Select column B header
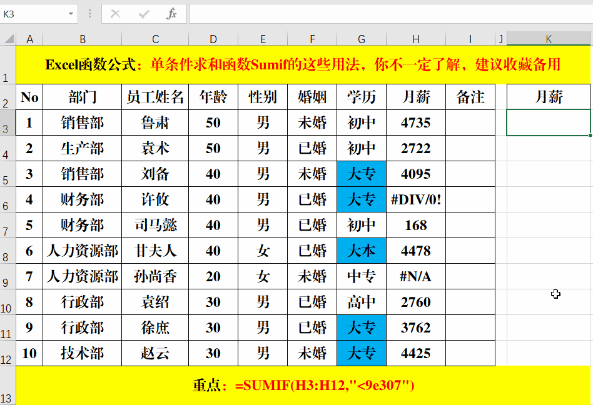593x405 pixels. click(83, 39)
